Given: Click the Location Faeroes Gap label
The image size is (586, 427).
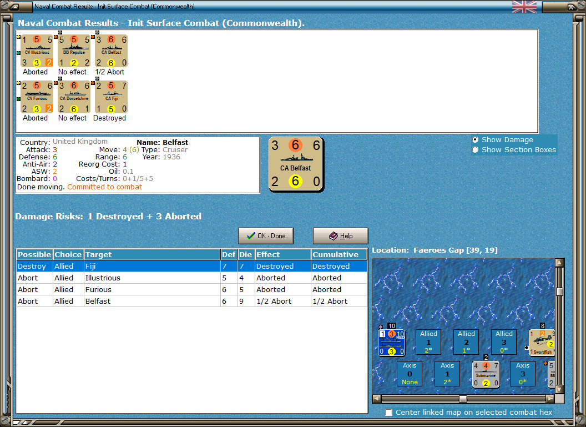Looking at the screenshot, I should coord(435,250).
